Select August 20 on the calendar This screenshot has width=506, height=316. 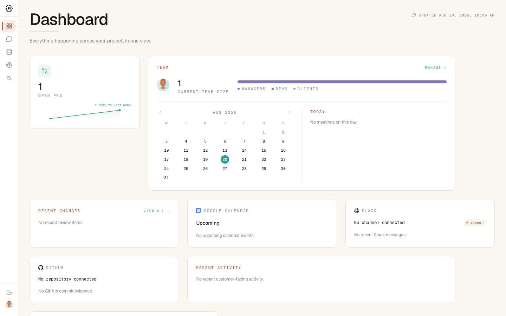[225, 159]
